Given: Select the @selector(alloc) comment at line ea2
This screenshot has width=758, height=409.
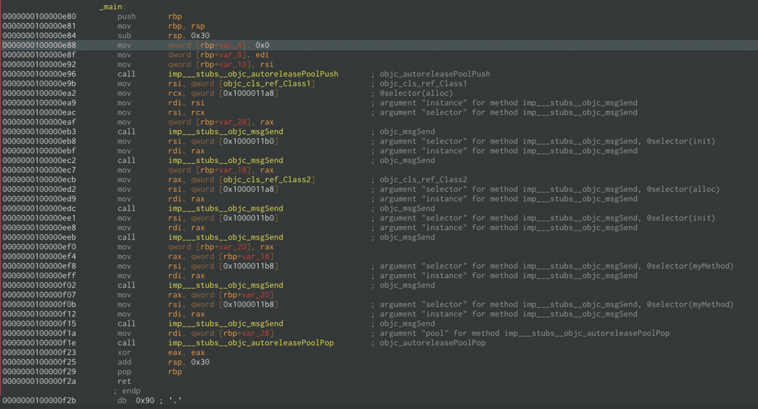Looking at the screenshot, I should (x=416, y=93).
